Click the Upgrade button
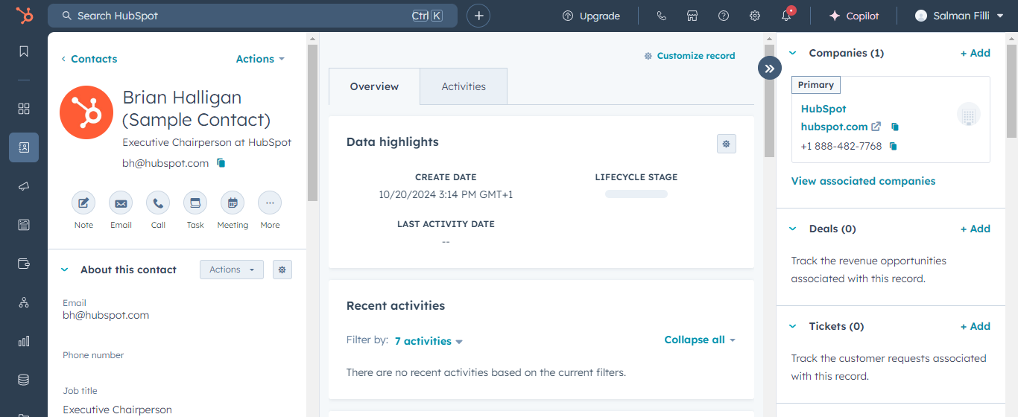 coord(592,16)
